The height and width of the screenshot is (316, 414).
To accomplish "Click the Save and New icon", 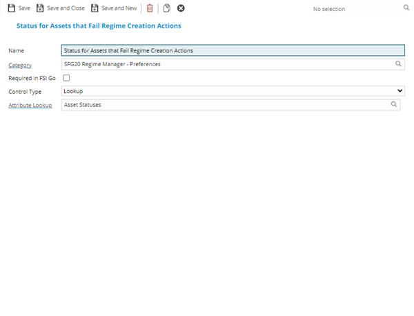I will 95,8.
